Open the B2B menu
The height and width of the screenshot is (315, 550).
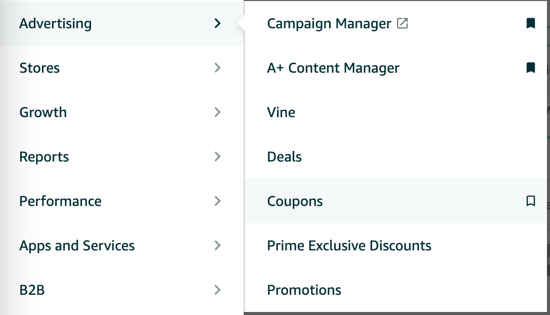32,290
